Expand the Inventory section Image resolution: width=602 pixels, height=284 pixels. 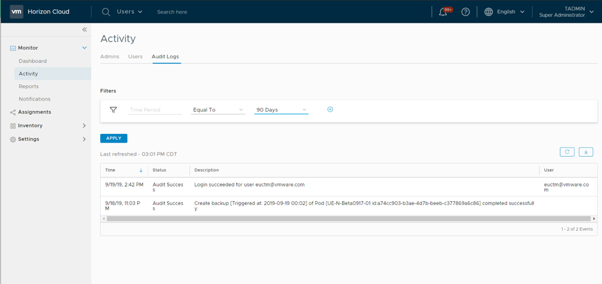pos(85,126)
